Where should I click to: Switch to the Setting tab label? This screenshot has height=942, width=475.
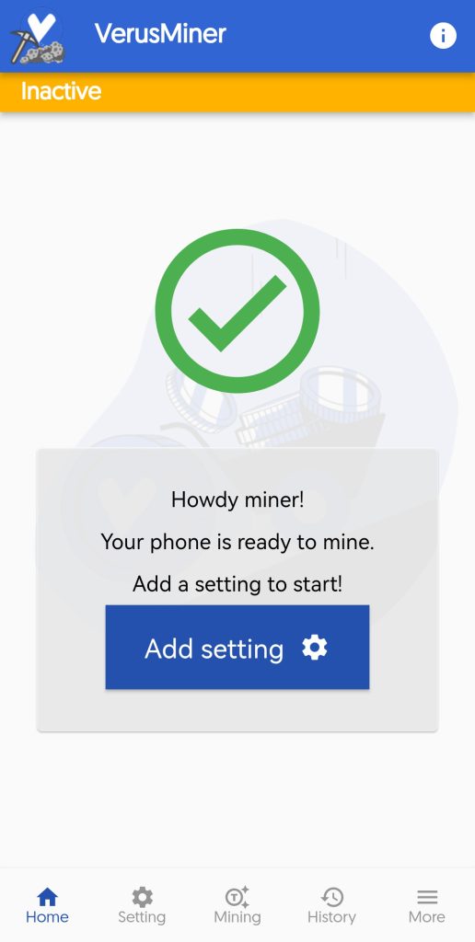point(142,917)
